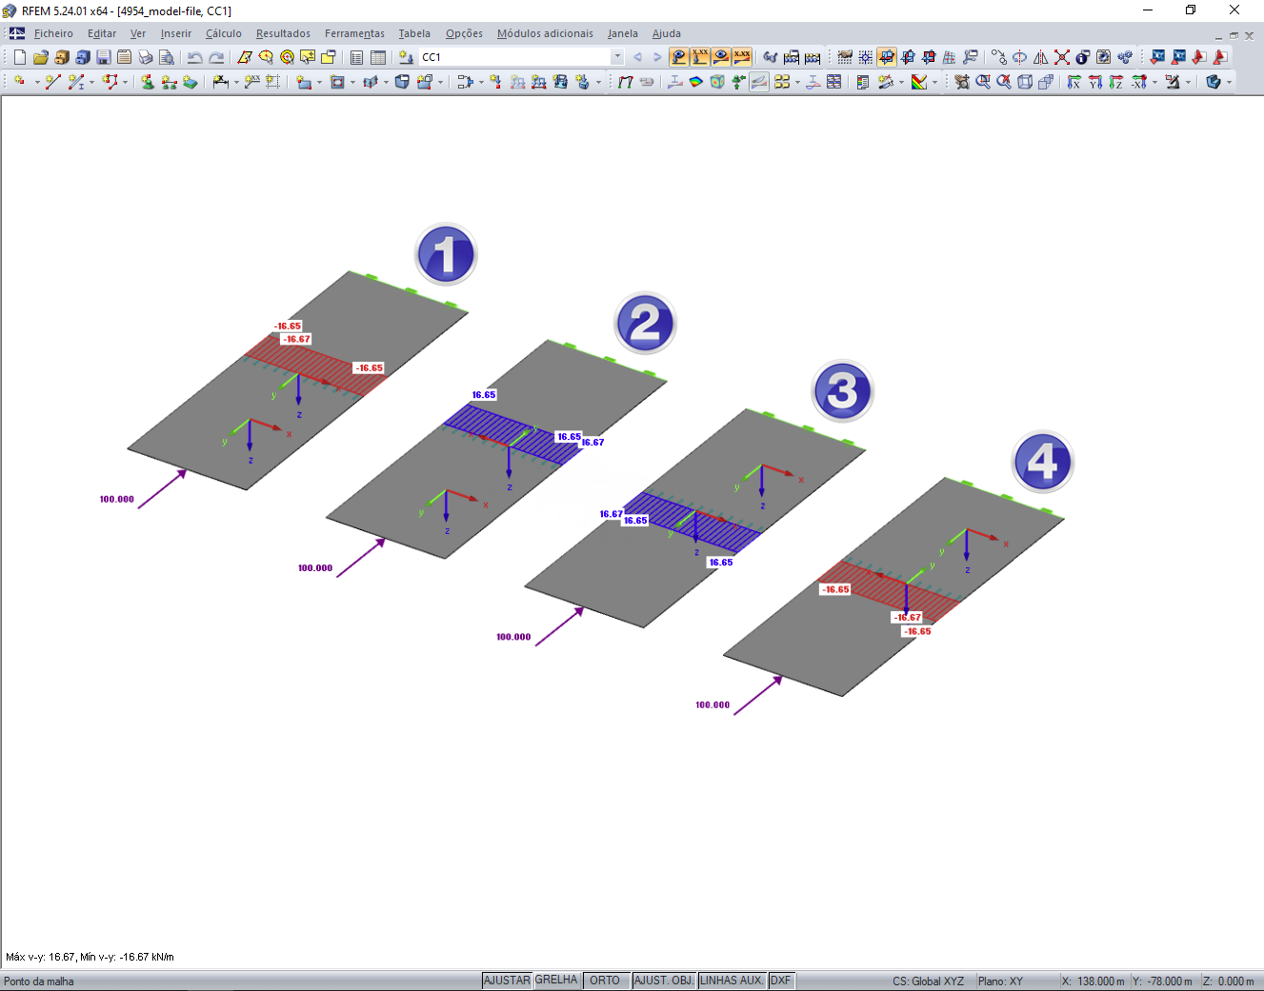The image size is (1264, 991).
Task: Undo the last action
Action: point(195,57)
